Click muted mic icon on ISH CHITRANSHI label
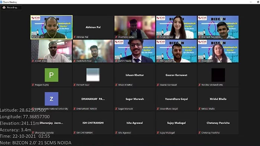The width and height of the screenshot is (260, 146). click(x=75, y=133)
